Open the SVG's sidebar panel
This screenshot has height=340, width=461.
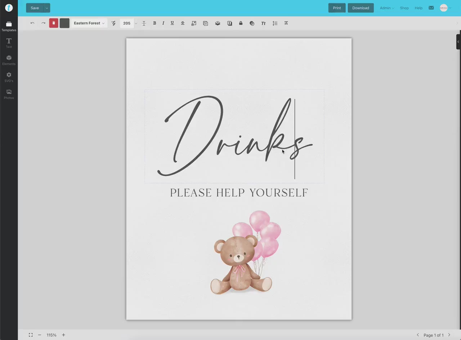coord(9,77)
